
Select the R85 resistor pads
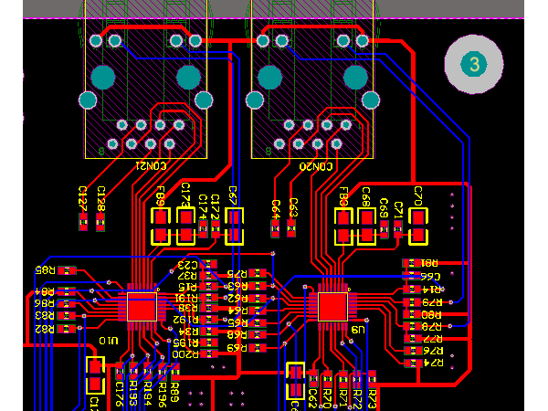(68, 271)
